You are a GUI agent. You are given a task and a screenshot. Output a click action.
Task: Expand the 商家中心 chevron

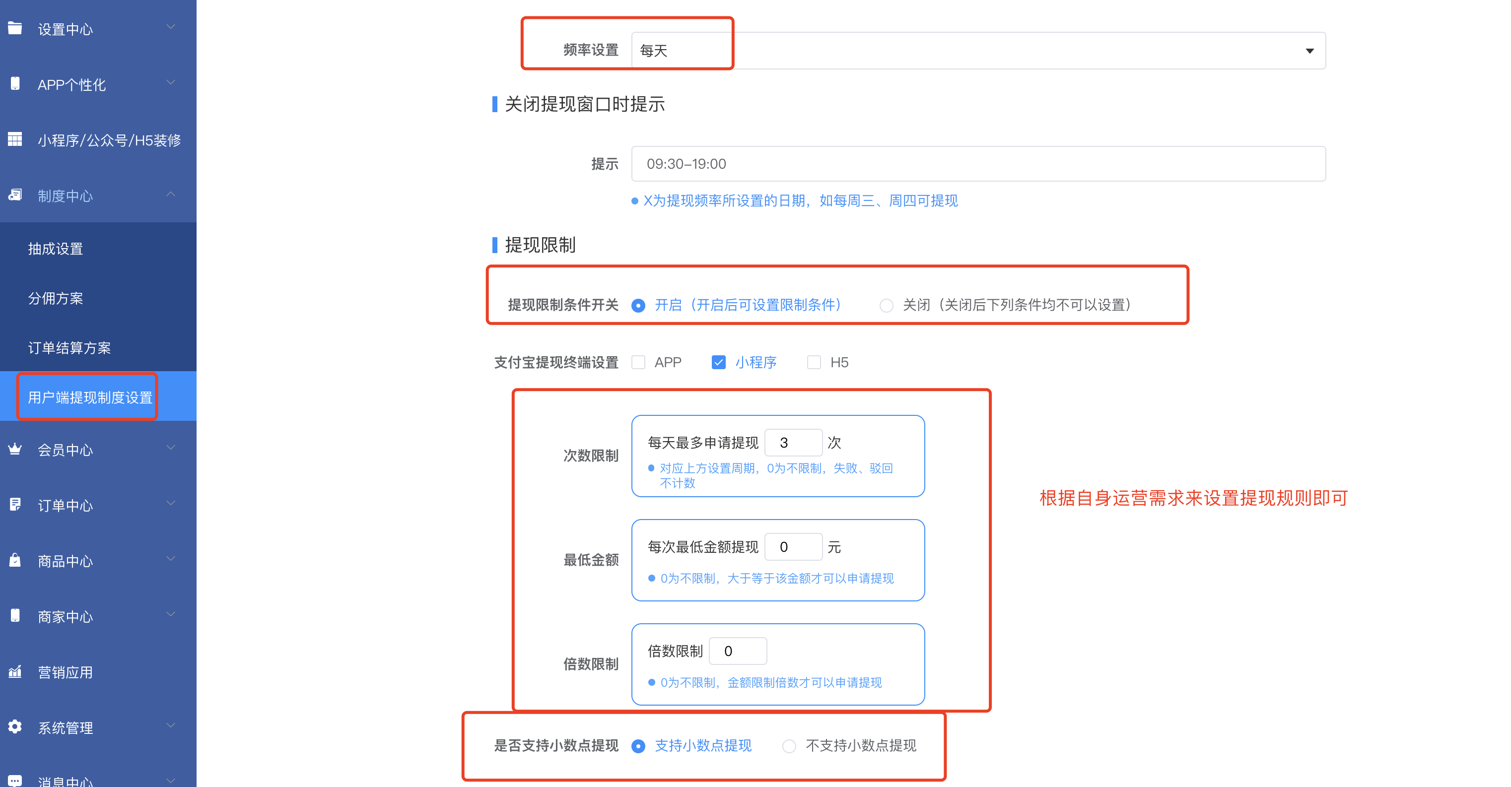[171, 615]
